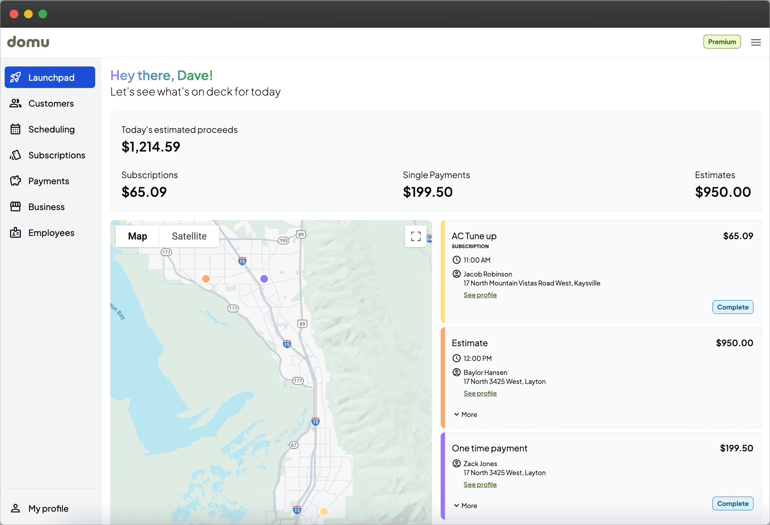Open Jacob Robinson's See profile link
The height and width of the screenshot is (525, 770).
480,295
